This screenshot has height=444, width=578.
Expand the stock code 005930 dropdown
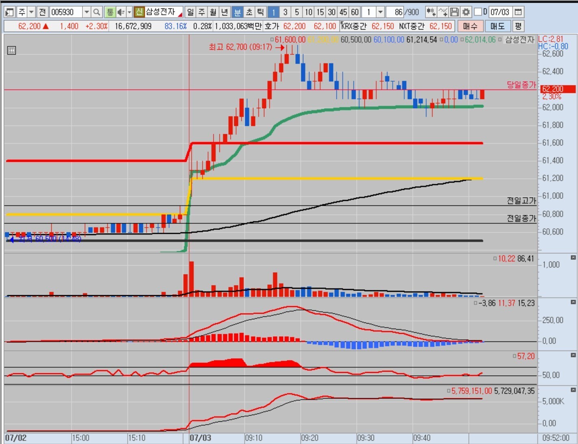click(87, 12)
